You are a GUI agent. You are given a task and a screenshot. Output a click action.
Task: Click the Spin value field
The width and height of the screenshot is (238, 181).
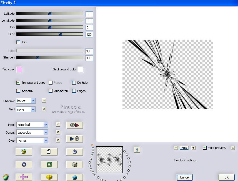click(x=89, y=28)
